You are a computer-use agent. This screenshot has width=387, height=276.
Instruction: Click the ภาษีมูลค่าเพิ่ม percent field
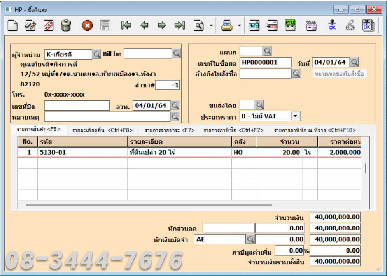[x=289, y=251]
